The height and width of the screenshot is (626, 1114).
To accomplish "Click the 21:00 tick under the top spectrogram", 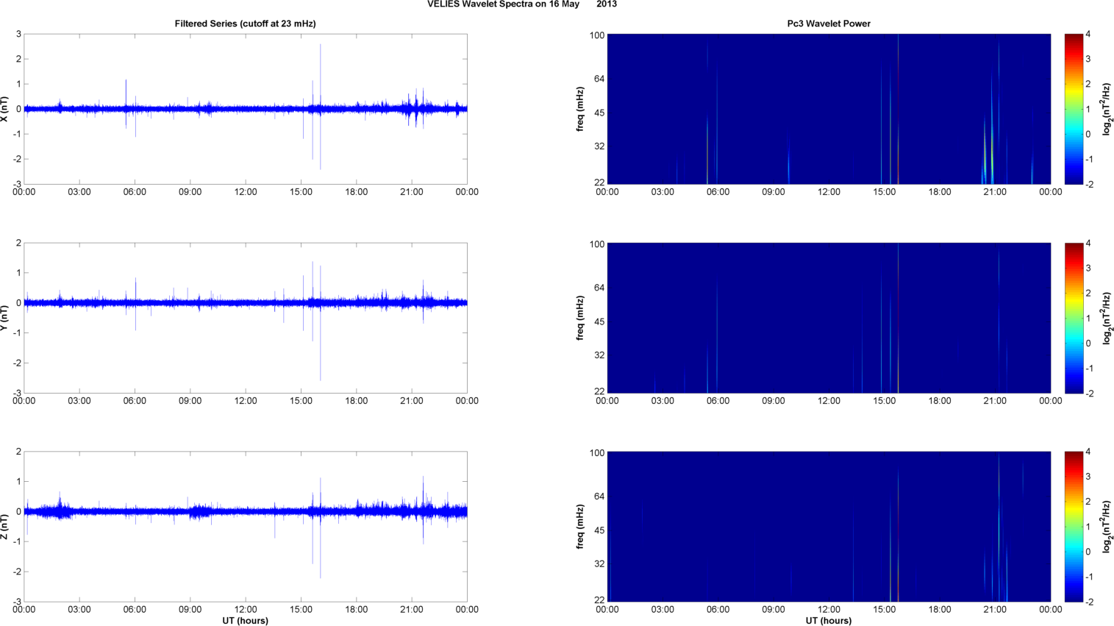I will tap(995, 192).
